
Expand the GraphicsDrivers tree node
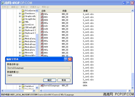(20, 16)
